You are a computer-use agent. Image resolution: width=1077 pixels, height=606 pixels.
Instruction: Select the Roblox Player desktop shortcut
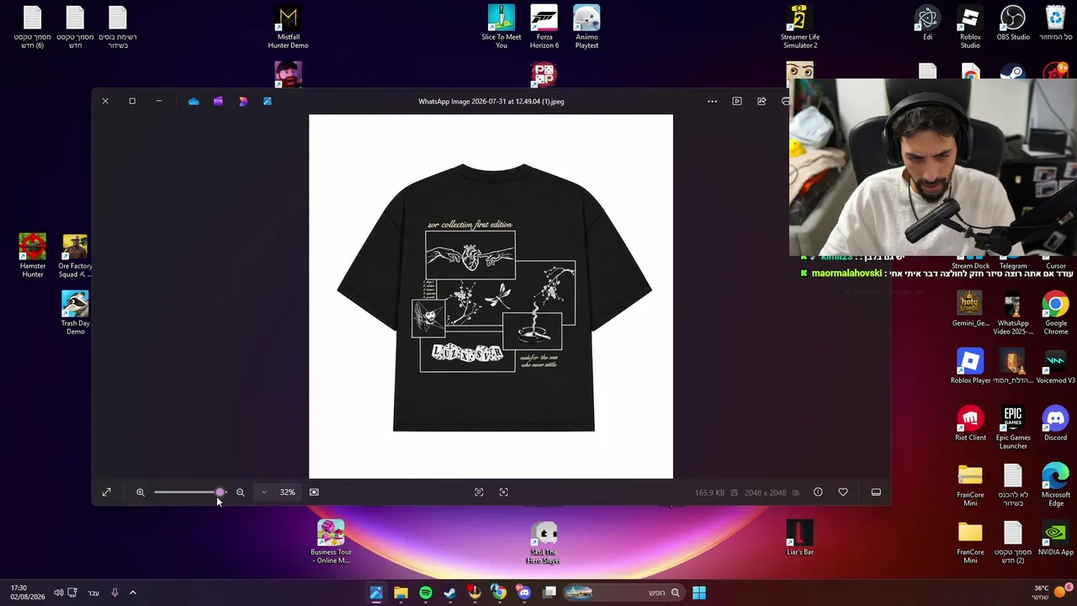(x=970, y=367)
